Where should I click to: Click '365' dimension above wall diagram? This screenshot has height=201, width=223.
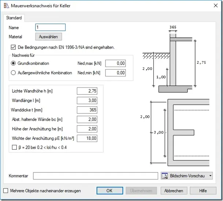click(x=173, y=27)
